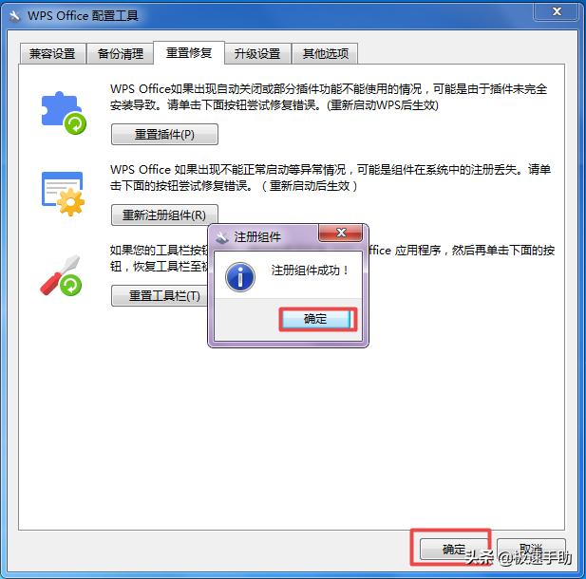Select the 重置修复 tab

point(189,52)
